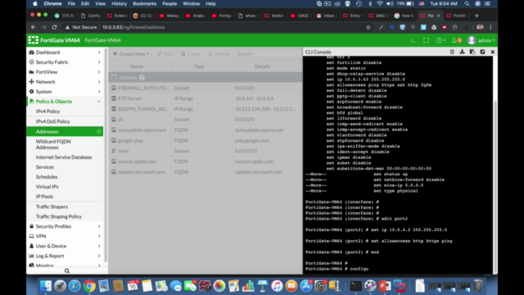The height and width of the screenshot is (295, 524).
Task: Select the FTP Server address row
Action: point(206,98)
